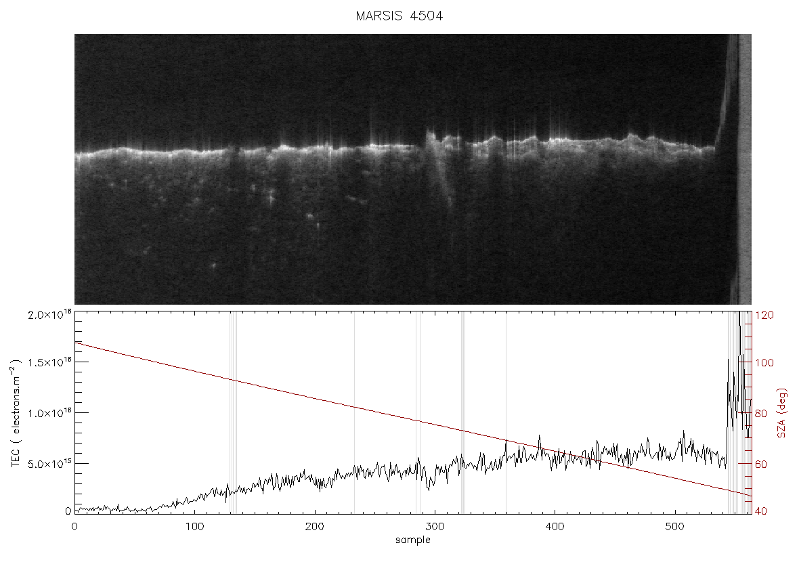
Task: Click the MARSIS 4504 plot title
Action: click(x=399, y=16)
